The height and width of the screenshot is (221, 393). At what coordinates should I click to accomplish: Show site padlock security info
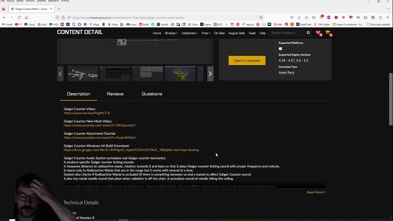(x=63, y=17)
